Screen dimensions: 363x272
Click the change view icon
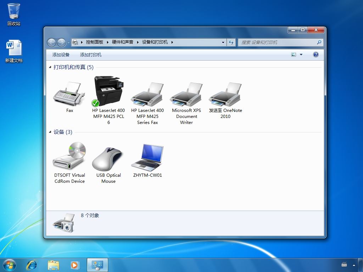click(x=293, y=55)
